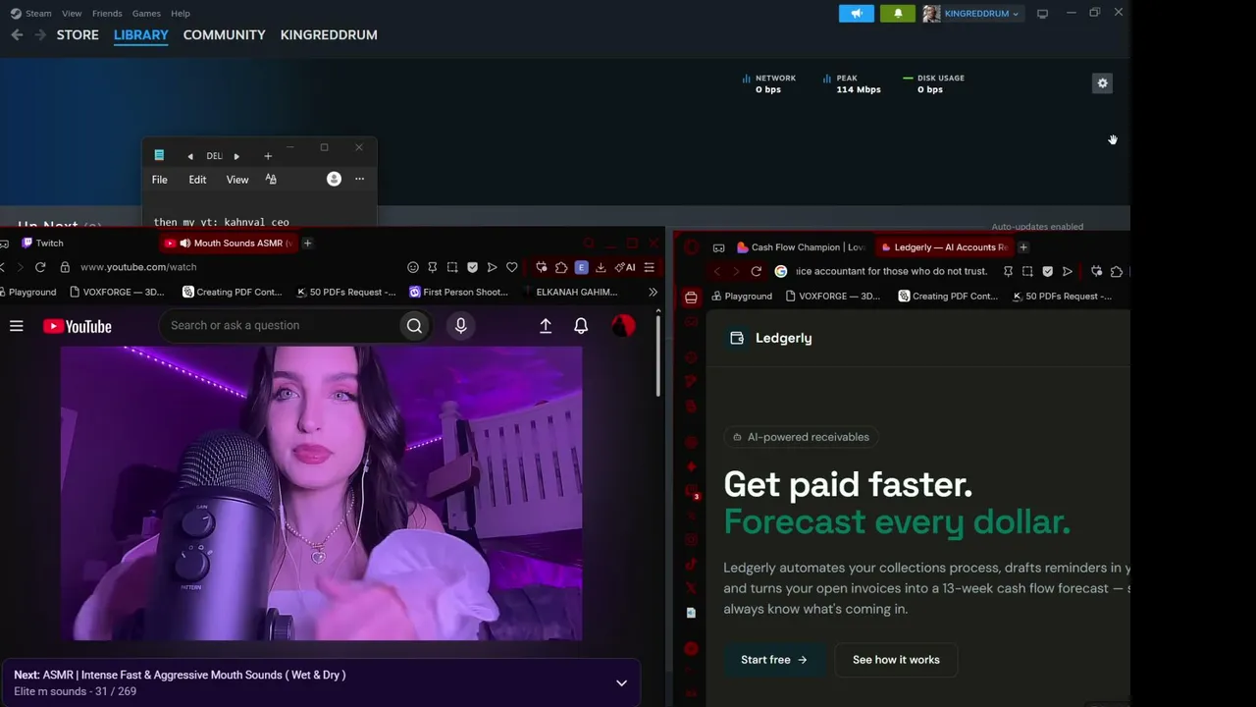The width and height of the screenshot is (1256, 707).
Task: Open the View menu in Steam
Action: tap(72, 14)
